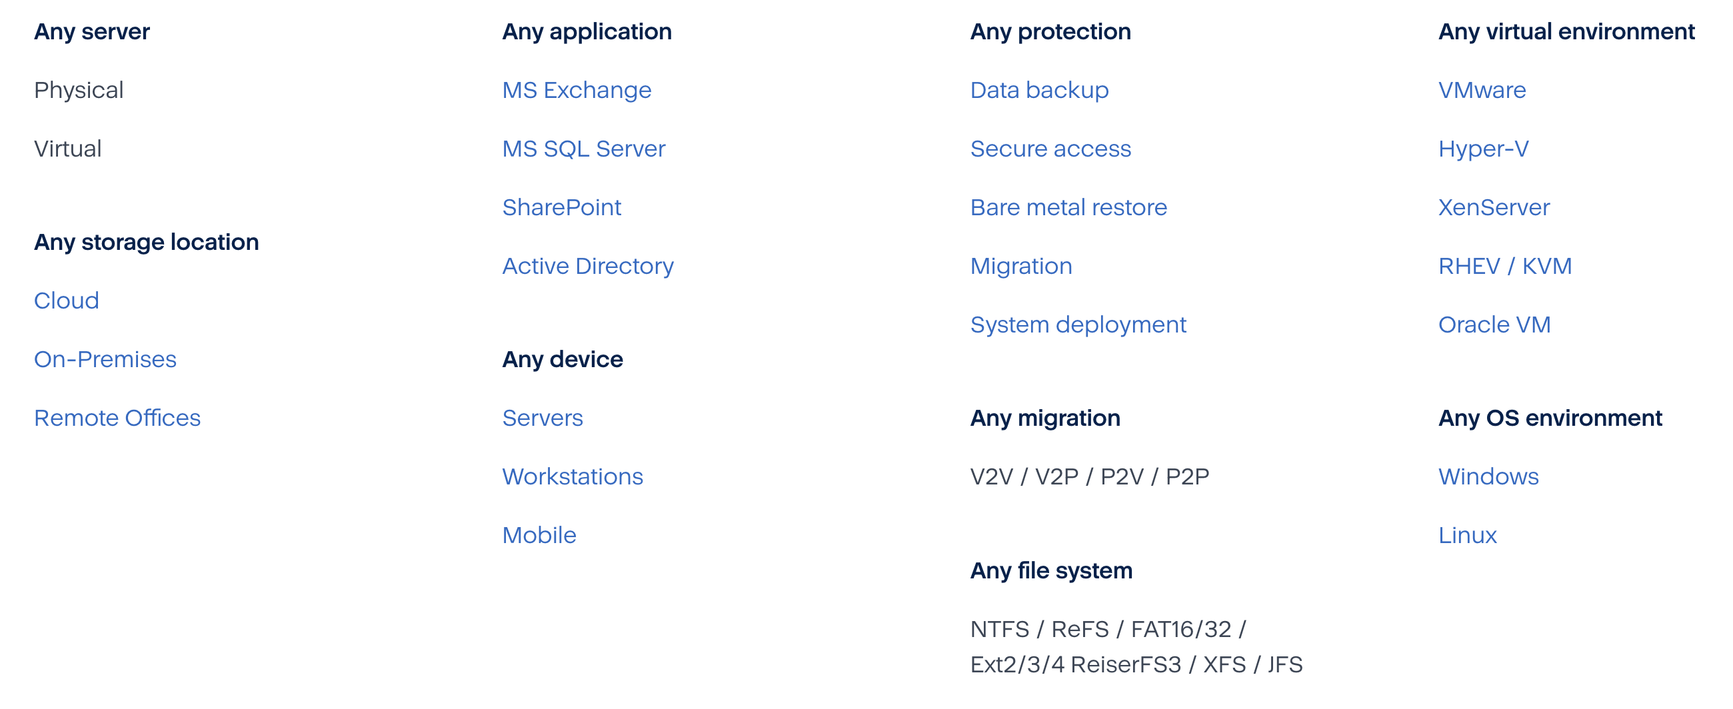Follow the SharePoint link
The height and width of the screenshot is (709, 1733).
562,207
